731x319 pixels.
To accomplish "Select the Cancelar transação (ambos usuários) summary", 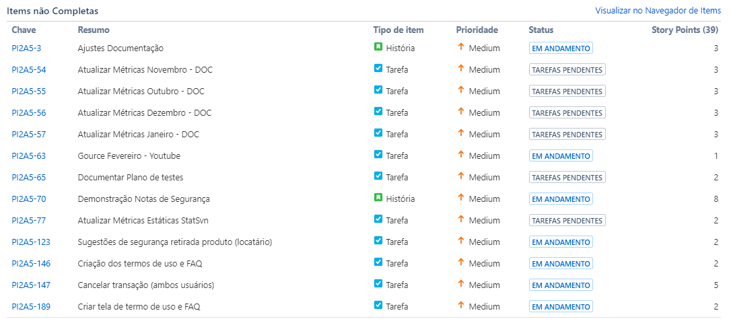I will (142, 285).
